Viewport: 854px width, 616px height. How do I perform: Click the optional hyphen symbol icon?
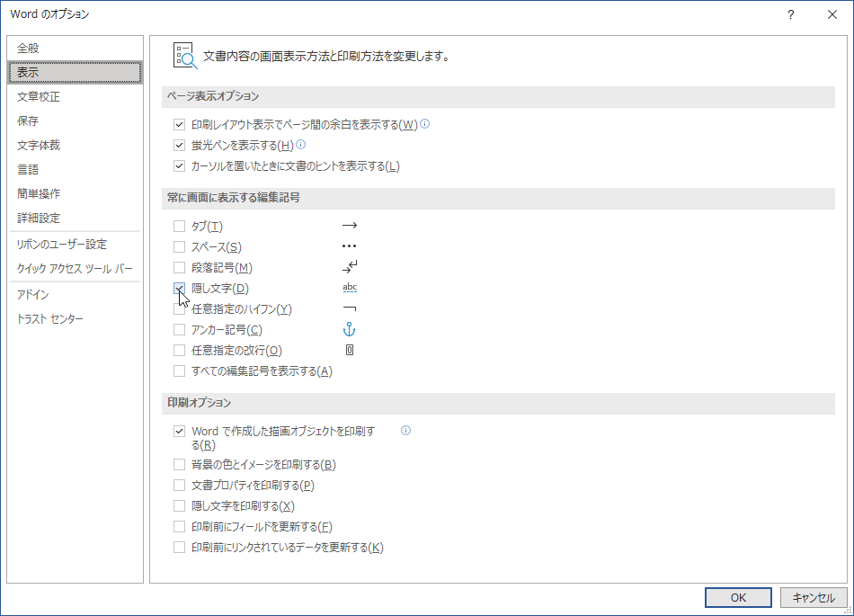pyautogui.click(x=350, y=308)
